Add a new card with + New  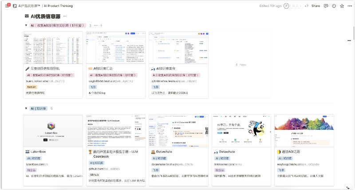pyautogui.click(x=241, y=65)
